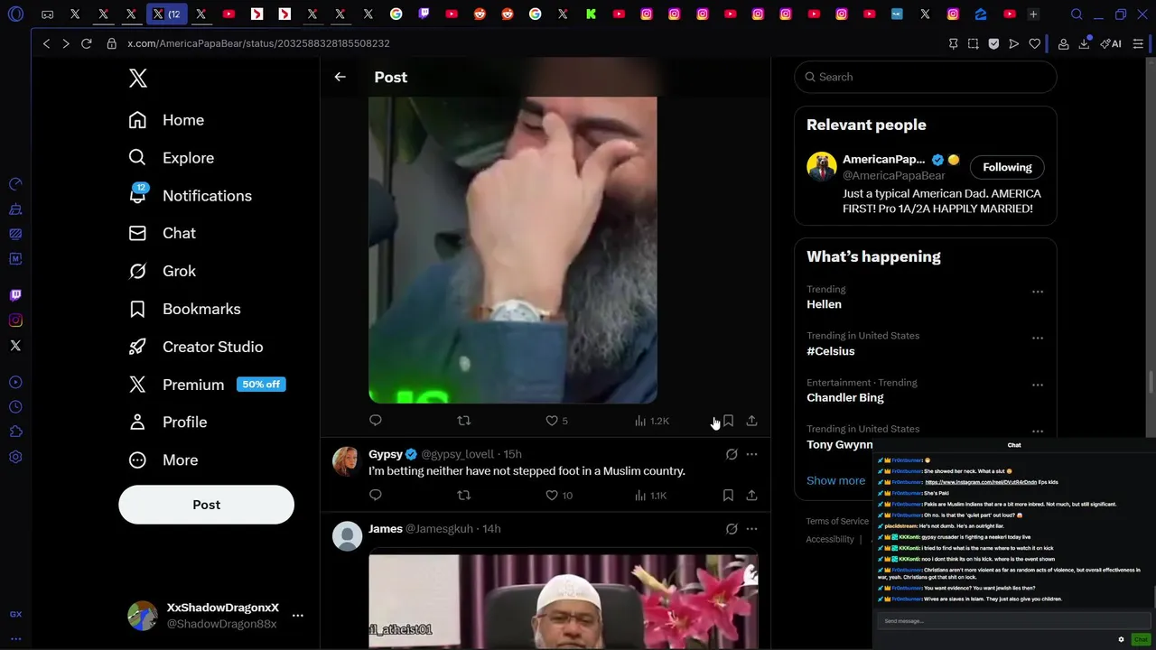Viewport: 1156px width, 650px height.
Task: Open Premium 50% off
Action: [207, 385]
